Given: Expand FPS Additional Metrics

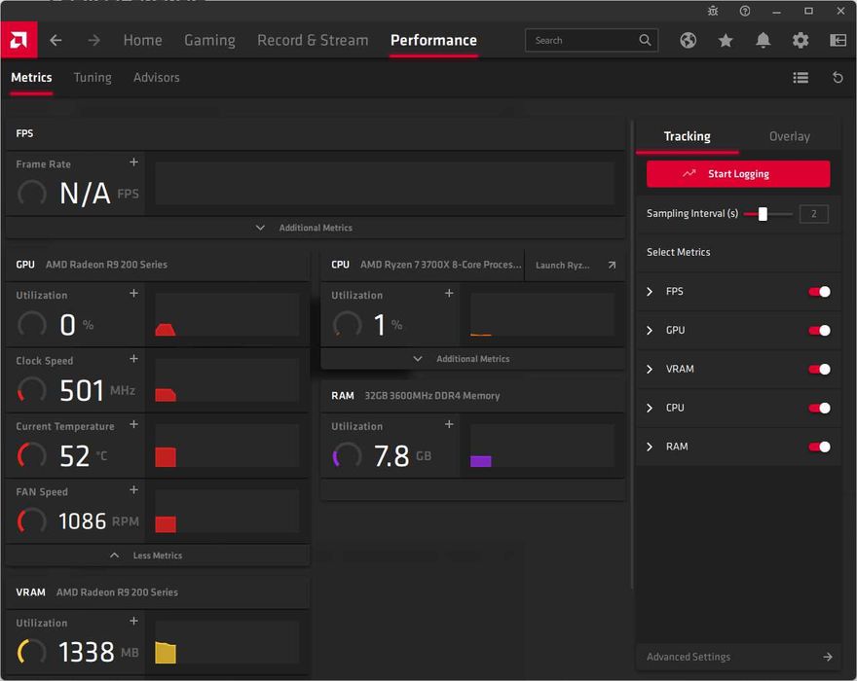Looking at the screenshot, I should click(316, 228).
